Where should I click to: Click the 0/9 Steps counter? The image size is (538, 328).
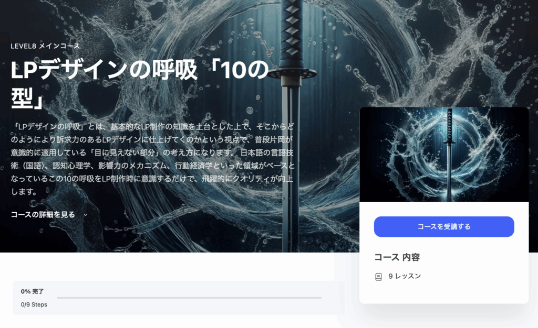click(34, 304)
